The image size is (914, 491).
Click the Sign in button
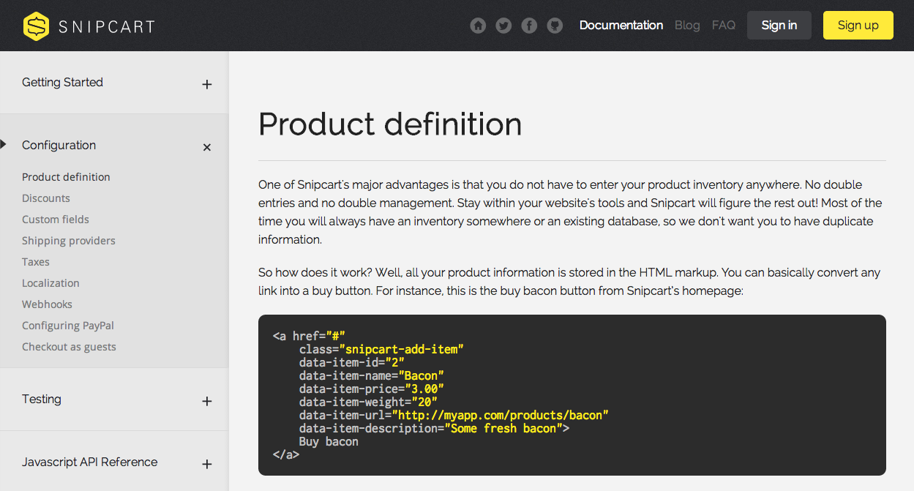pos(779,25)
